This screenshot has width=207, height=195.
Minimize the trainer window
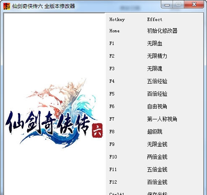pyautogui.click(x=167, y=5)
